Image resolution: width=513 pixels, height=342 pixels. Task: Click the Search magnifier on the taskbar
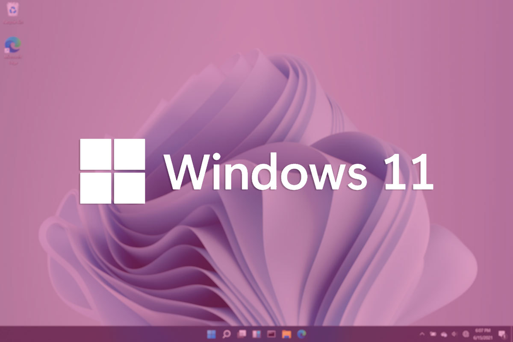click(227, 334)
